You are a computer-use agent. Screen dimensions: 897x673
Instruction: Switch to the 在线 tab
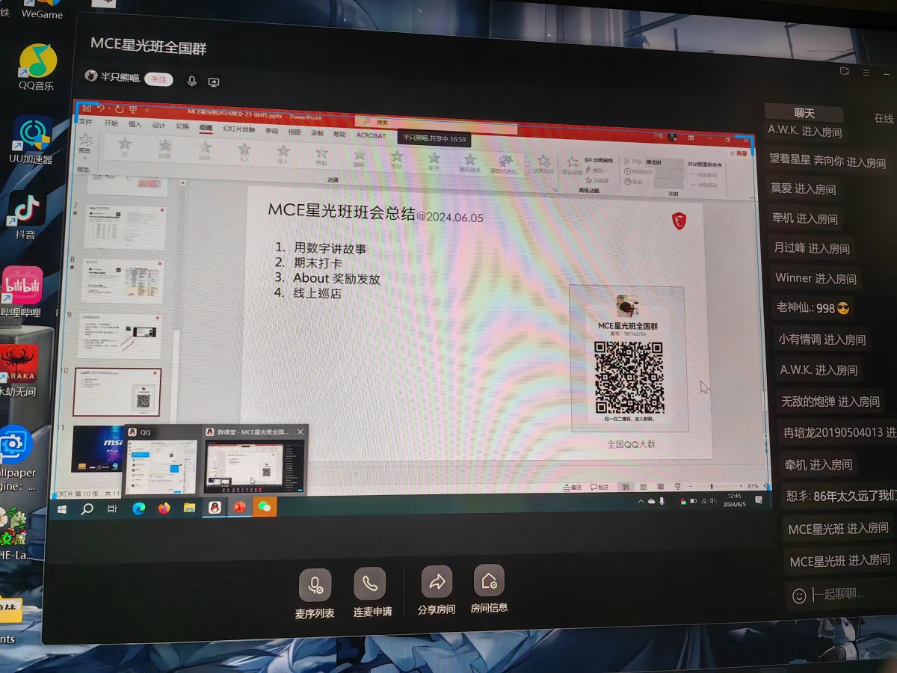(884, 118)
